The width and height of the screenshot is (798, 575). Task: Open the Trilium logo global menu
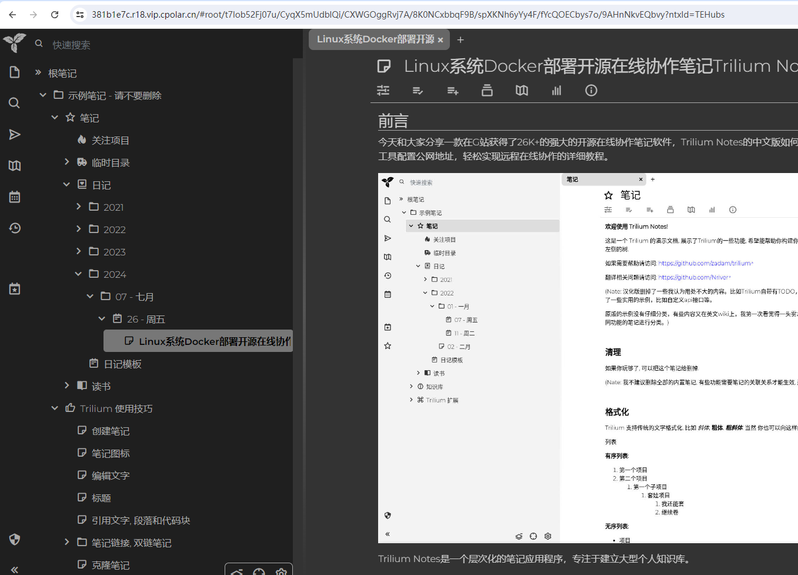(15, 43)
